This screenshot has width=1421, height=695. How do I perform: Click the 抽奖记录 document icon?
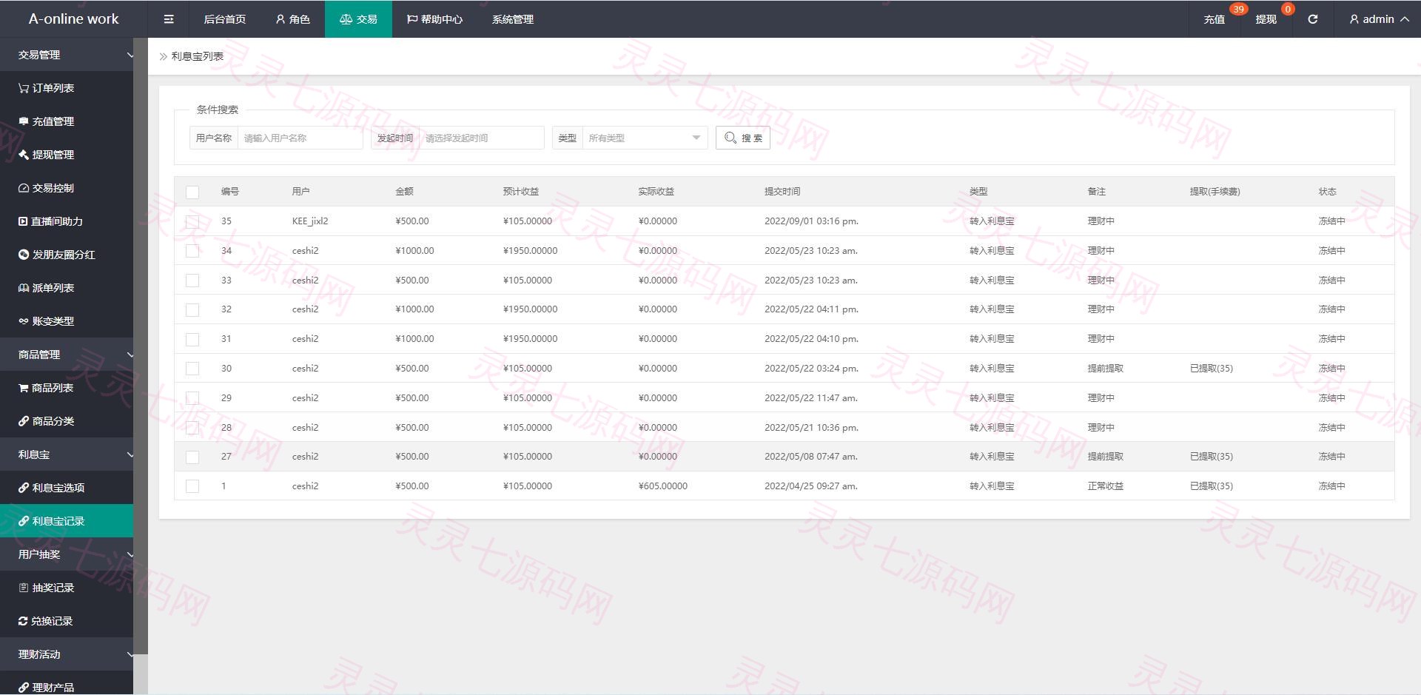click(24, 588)
